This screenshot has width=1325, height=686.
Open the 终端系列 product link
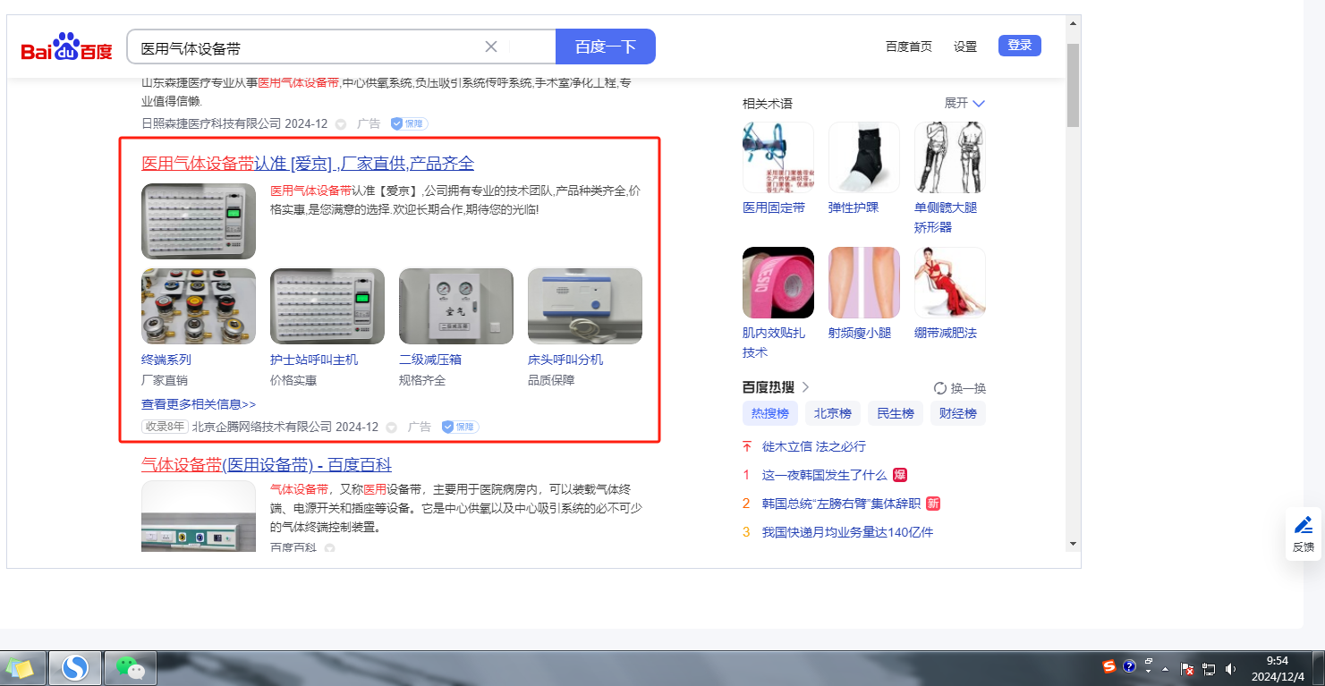pyautogui.click(x=166, y=360)
